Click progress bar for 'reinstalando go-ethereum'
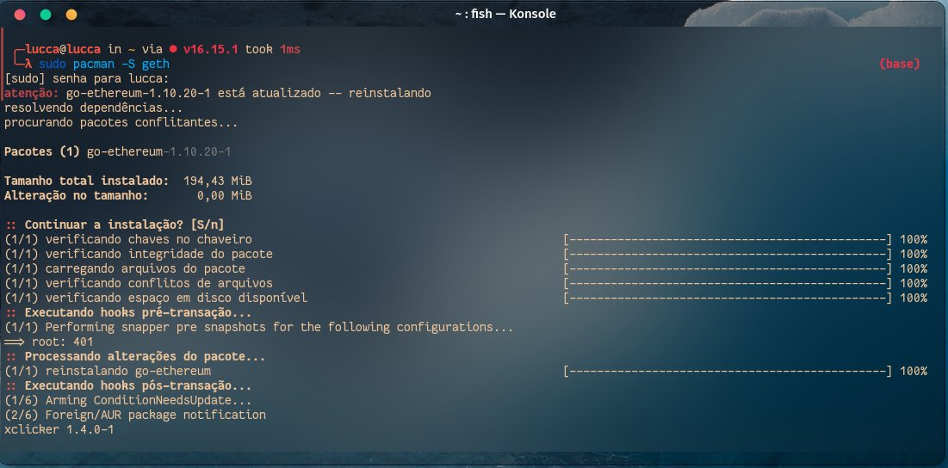This screenshot has height=468, width=948. point(728,371)
